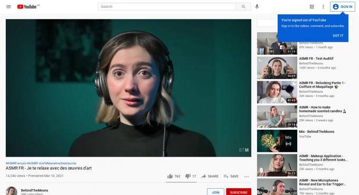
Task: Click the JOIN membership button
Action: tap(215, 192)
